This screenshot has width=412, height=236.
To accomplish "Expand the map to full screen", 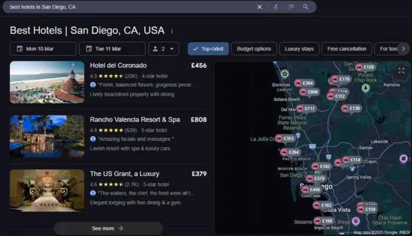I will [x=401, y=70].
